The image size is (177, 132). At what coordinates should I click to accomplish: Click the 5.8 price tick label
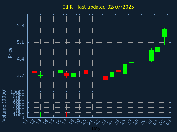(x=20, y=26)
